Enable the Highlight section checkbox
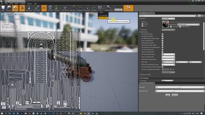The height and width of the screenshot is (115, 205). 142,24
